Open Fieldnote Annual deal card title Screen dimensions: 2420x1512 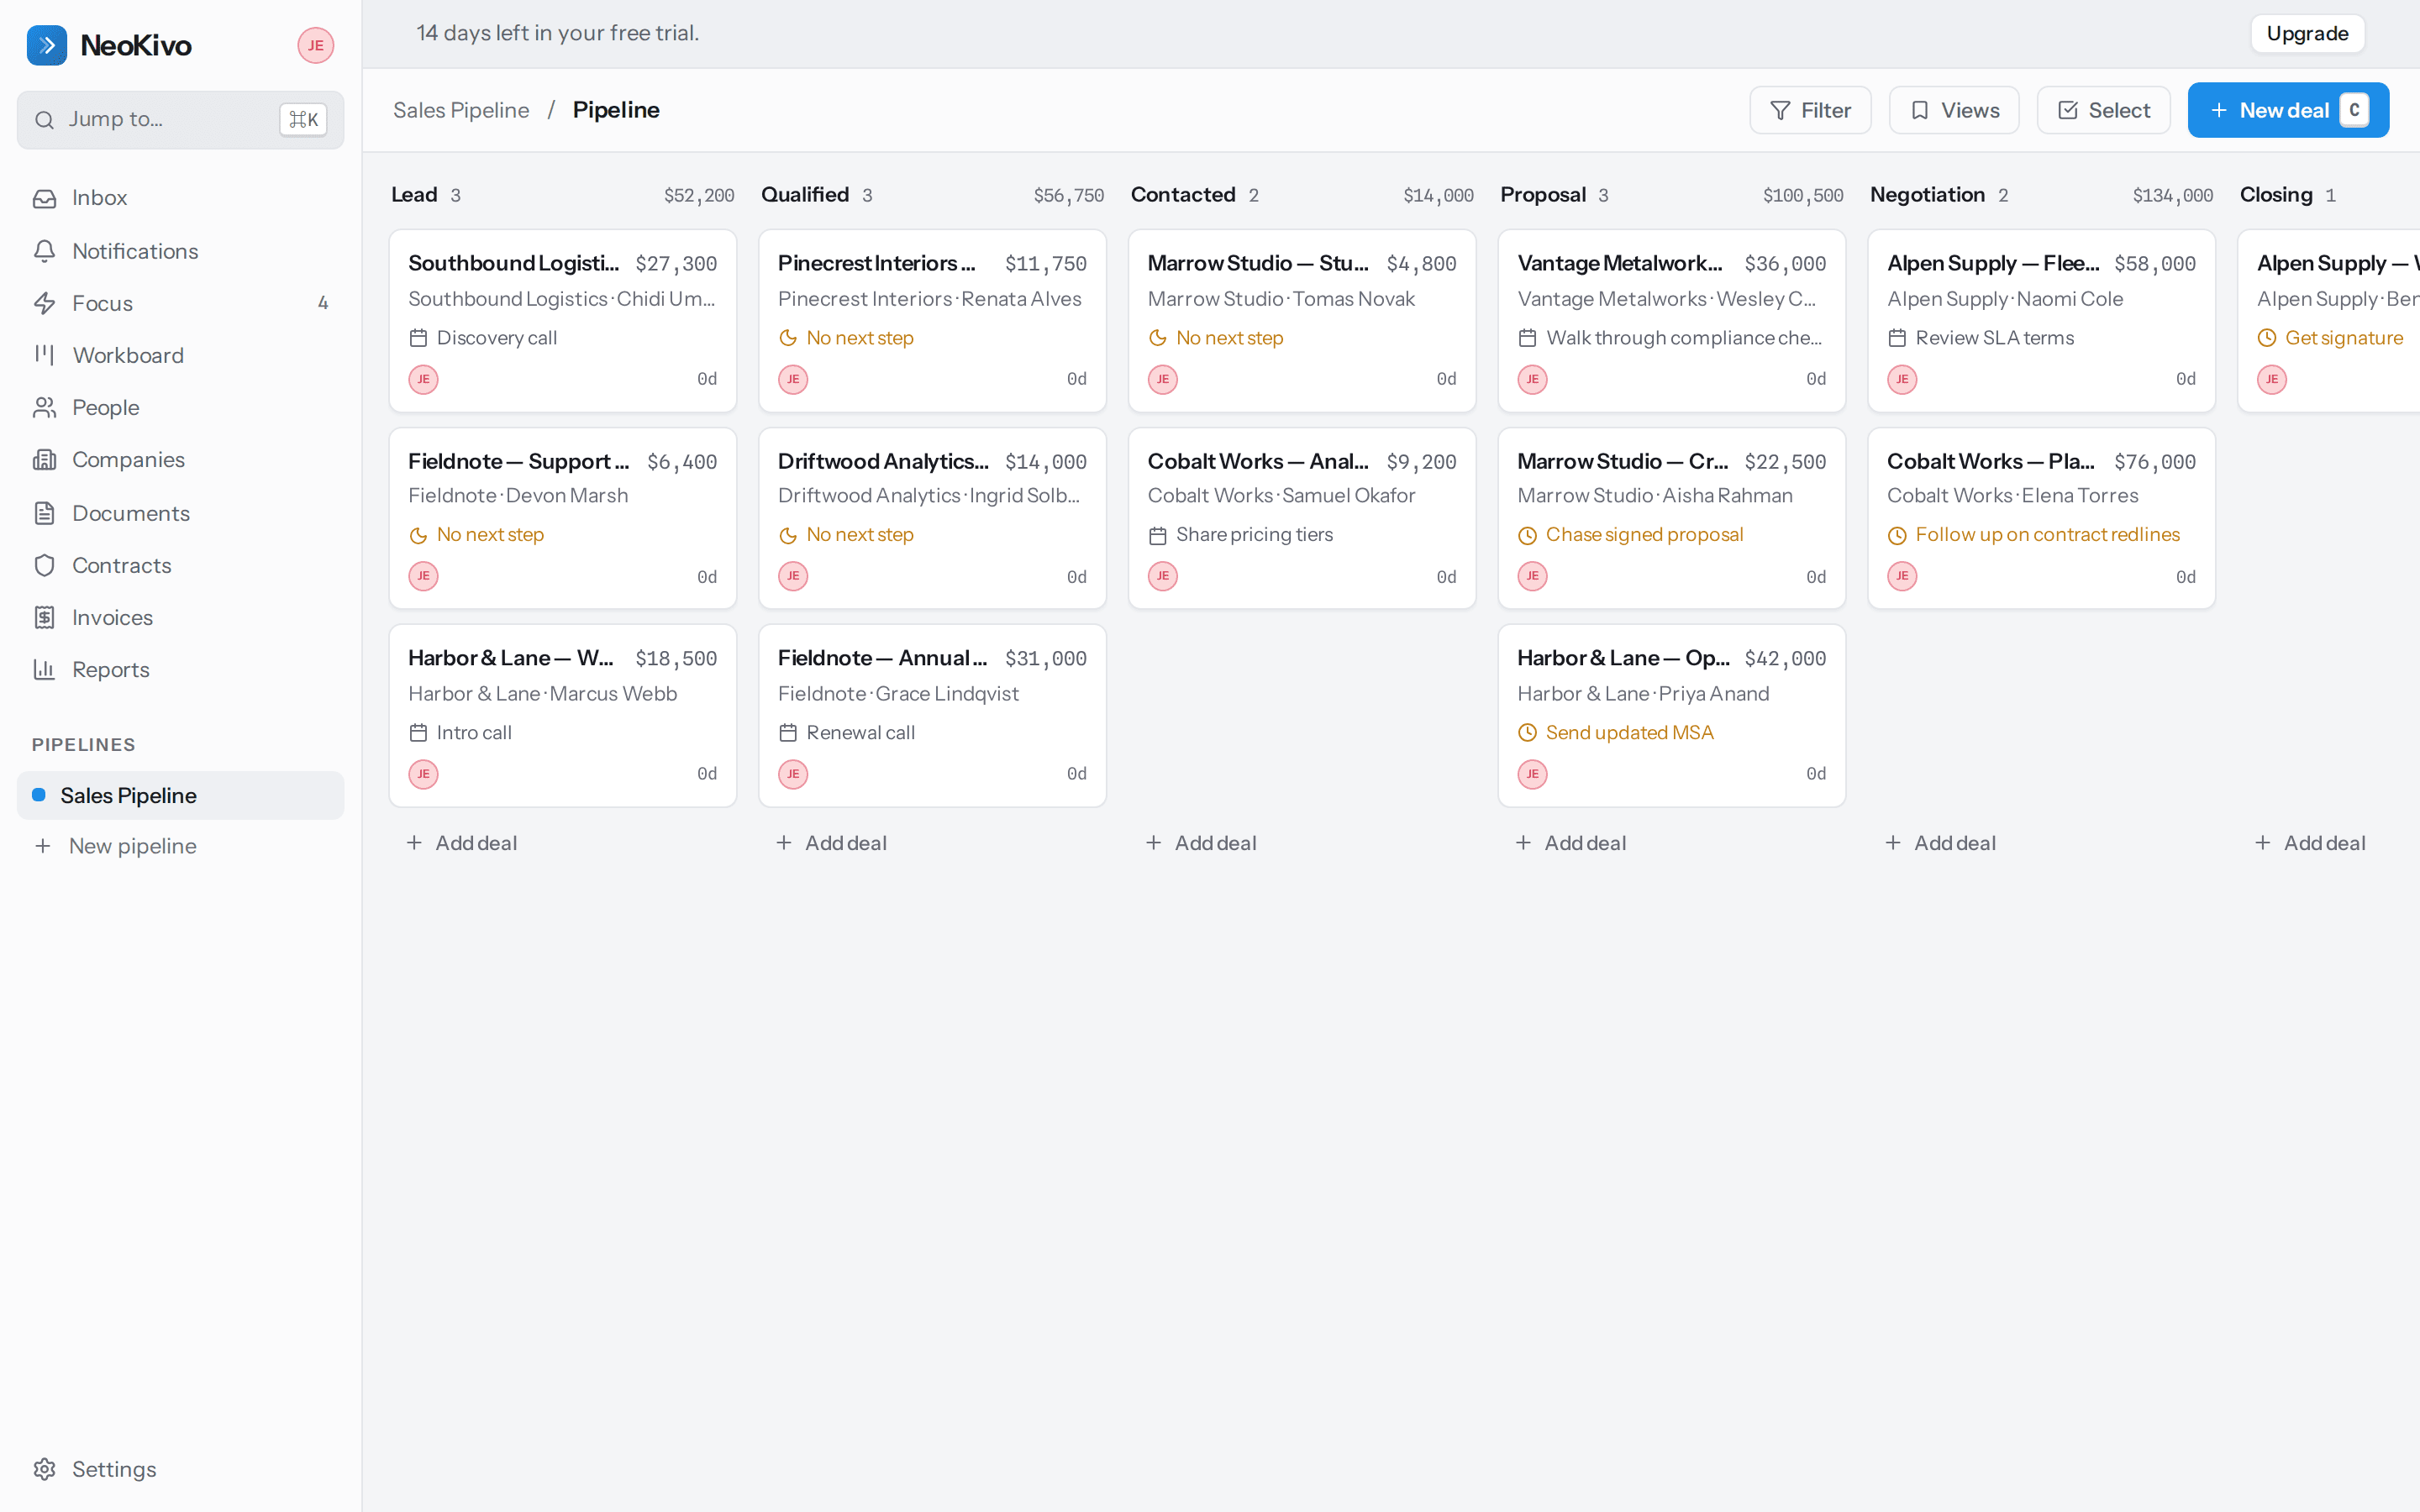882,658
